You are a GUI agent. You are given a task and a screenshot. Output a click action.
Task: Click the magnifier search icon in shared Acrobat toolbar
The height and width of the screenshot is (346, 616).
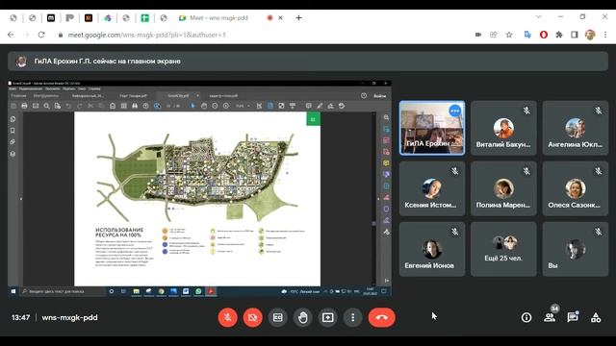[x=47, y=106]
